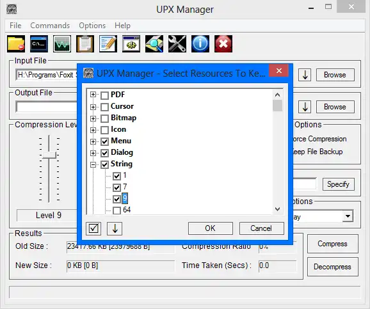Select the PDF label in the tree
The height and width of the screenshot is (309, 370).
pyautogui.click(x=118, y=95)
